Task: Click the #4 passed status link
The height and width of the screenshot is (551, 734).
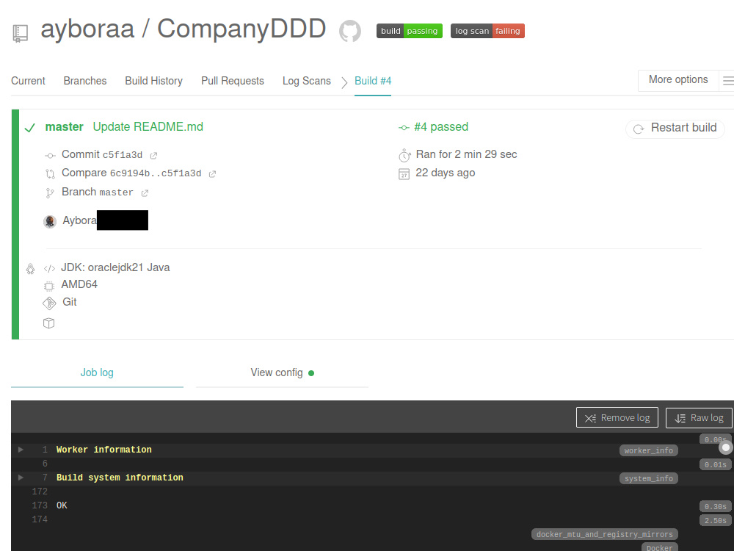Action: click(x=441, y=126)
